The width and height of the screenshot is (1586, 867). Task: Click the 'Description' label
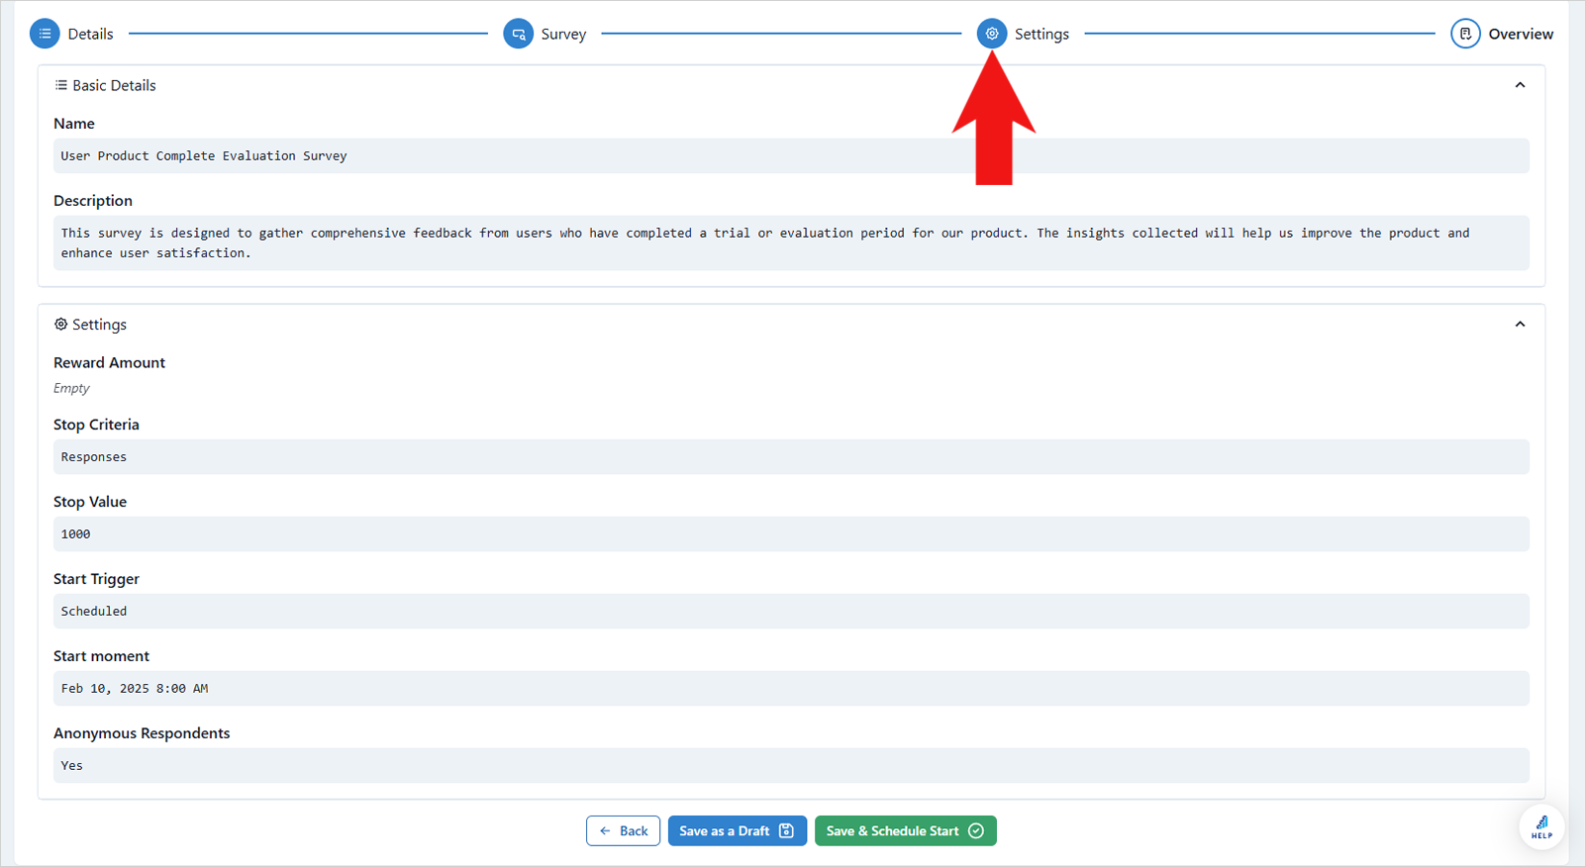coord(93,201)
